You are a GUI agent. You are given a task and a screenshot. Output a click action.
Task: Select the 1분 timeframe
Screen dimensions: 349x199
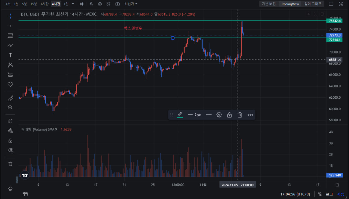(x=16, y=4)
